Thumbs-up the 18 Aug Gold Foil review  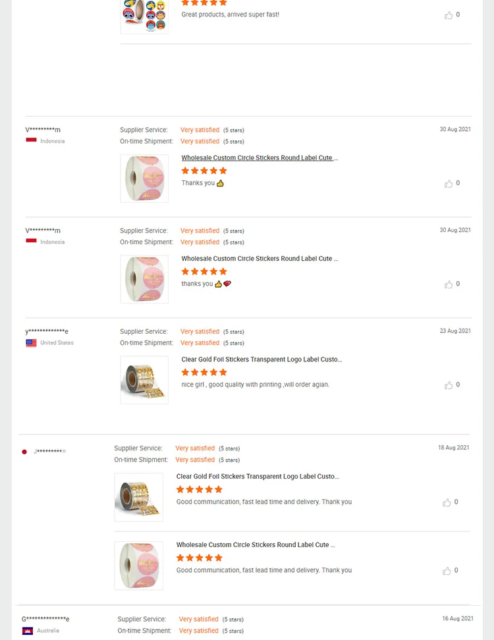click(x=447, y=502)
